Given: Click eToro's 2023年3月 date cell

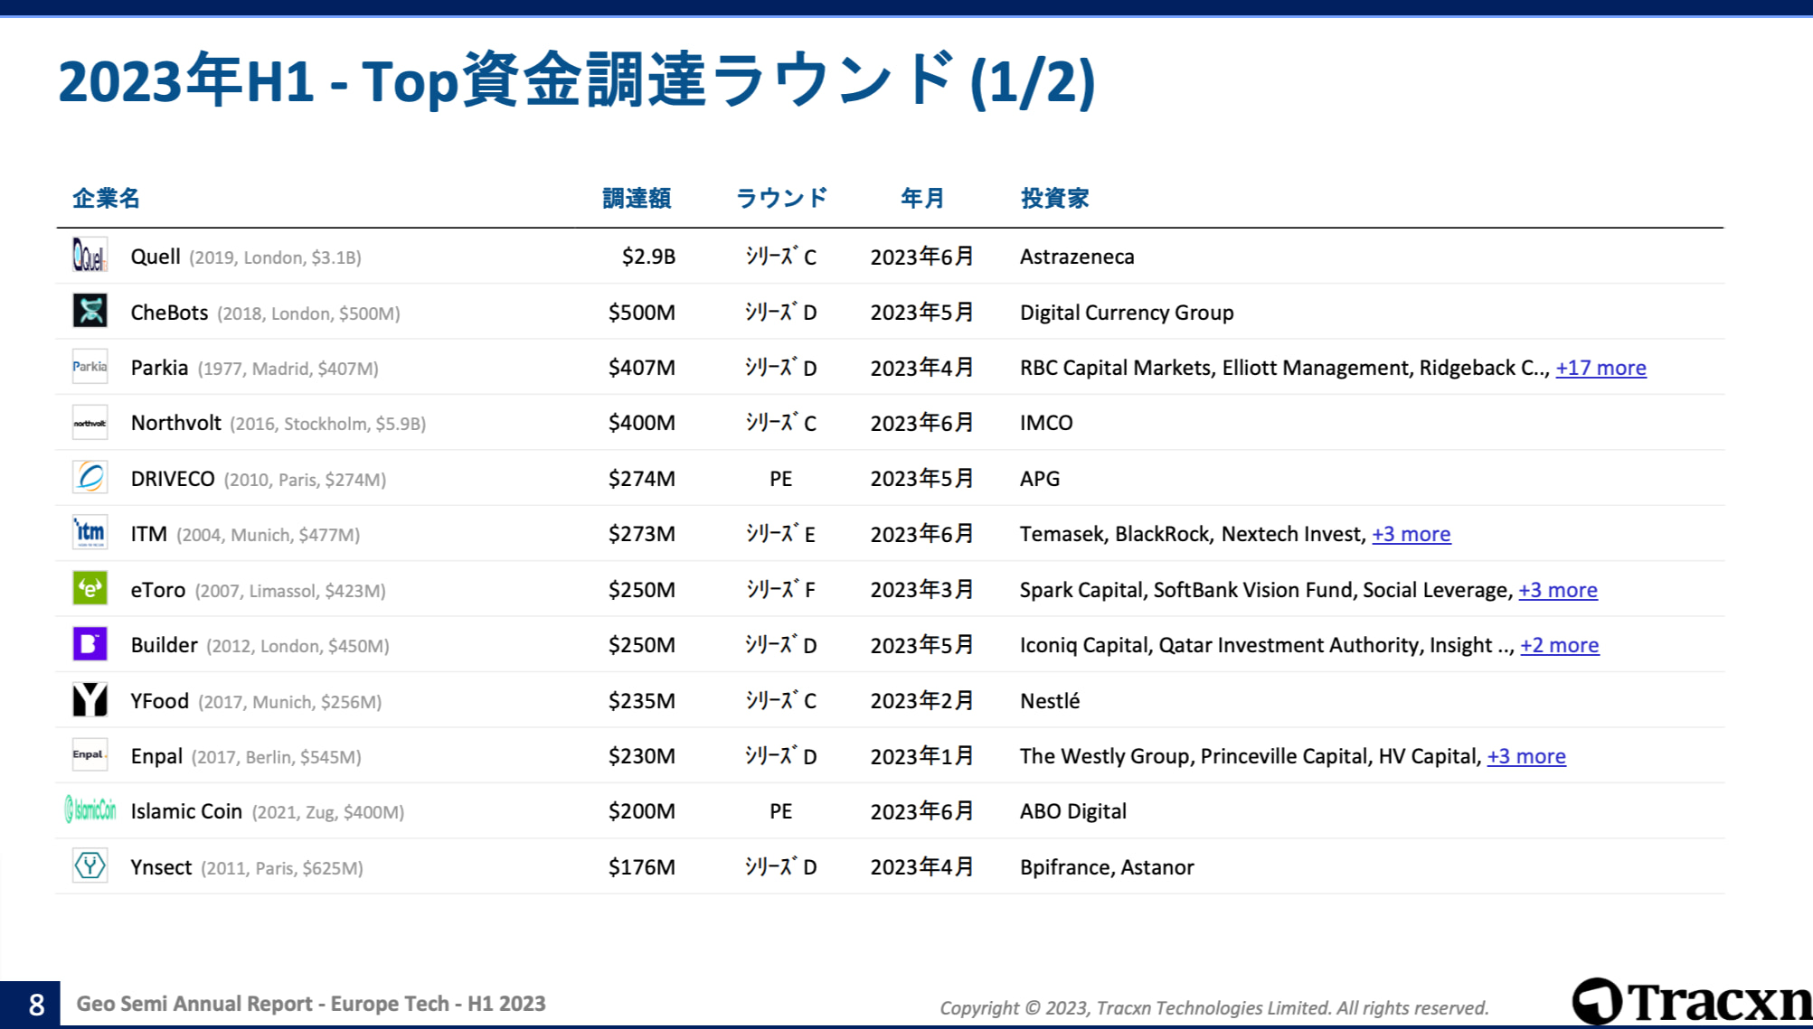Looking at the screenshot, I should point(921,590).
